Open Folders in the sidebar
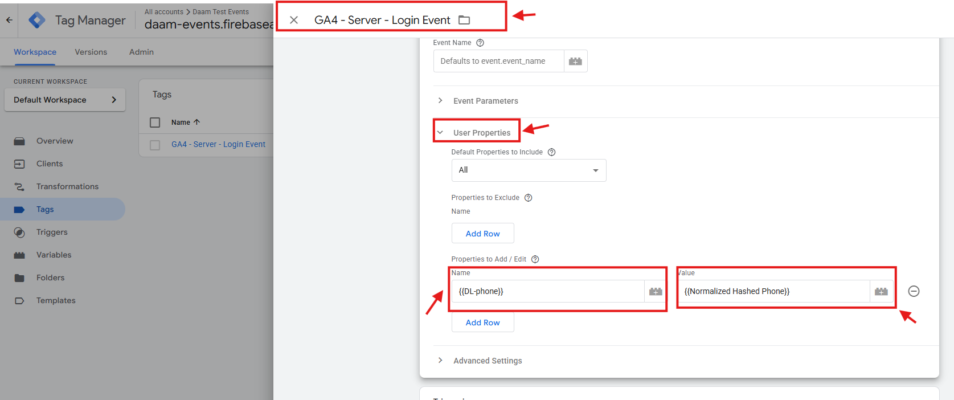Viewport: 954px width, 400px height. (51, 277)
